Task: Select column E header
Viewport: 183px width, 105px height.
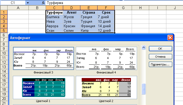Action: [x=89, y=8]
